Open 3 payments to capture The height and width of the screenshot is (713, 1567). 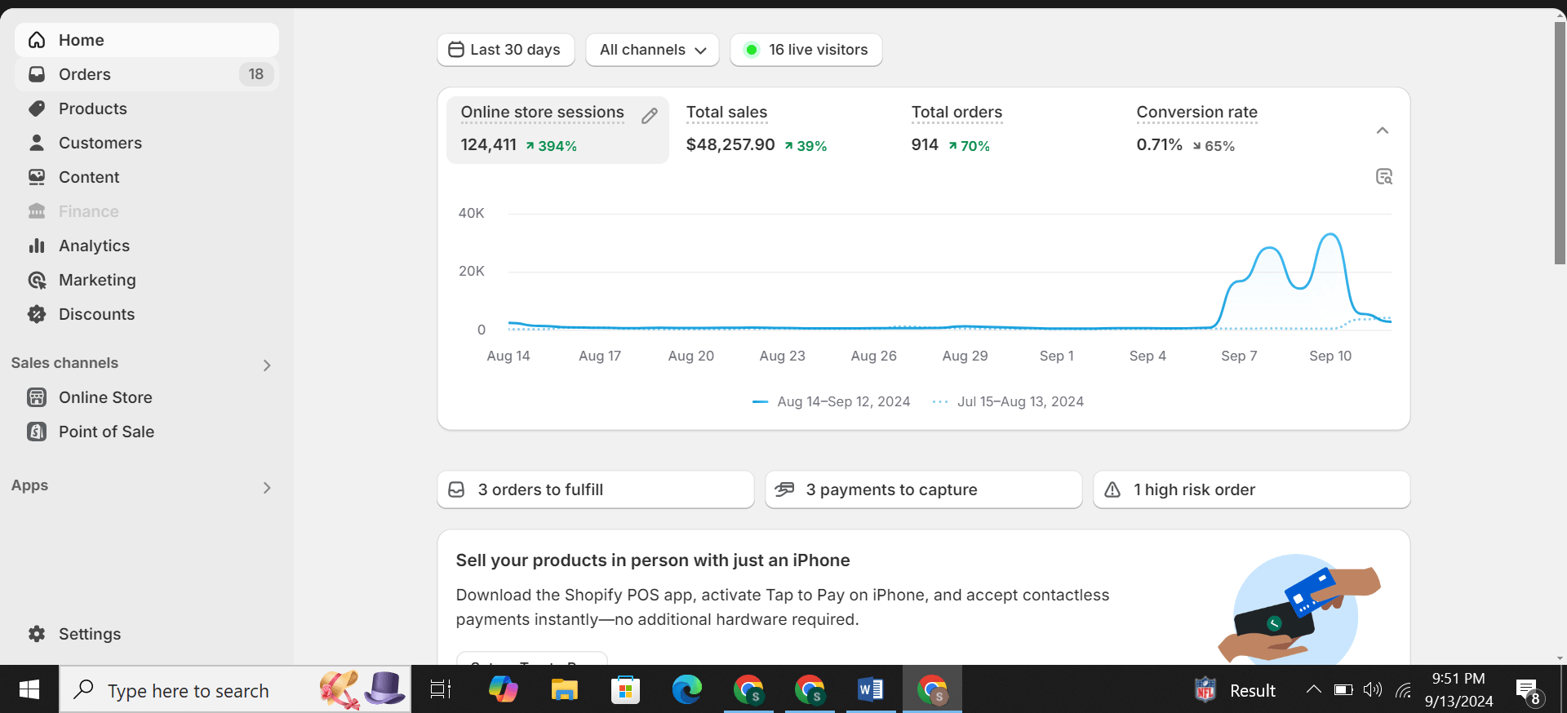tap(924, 489)
